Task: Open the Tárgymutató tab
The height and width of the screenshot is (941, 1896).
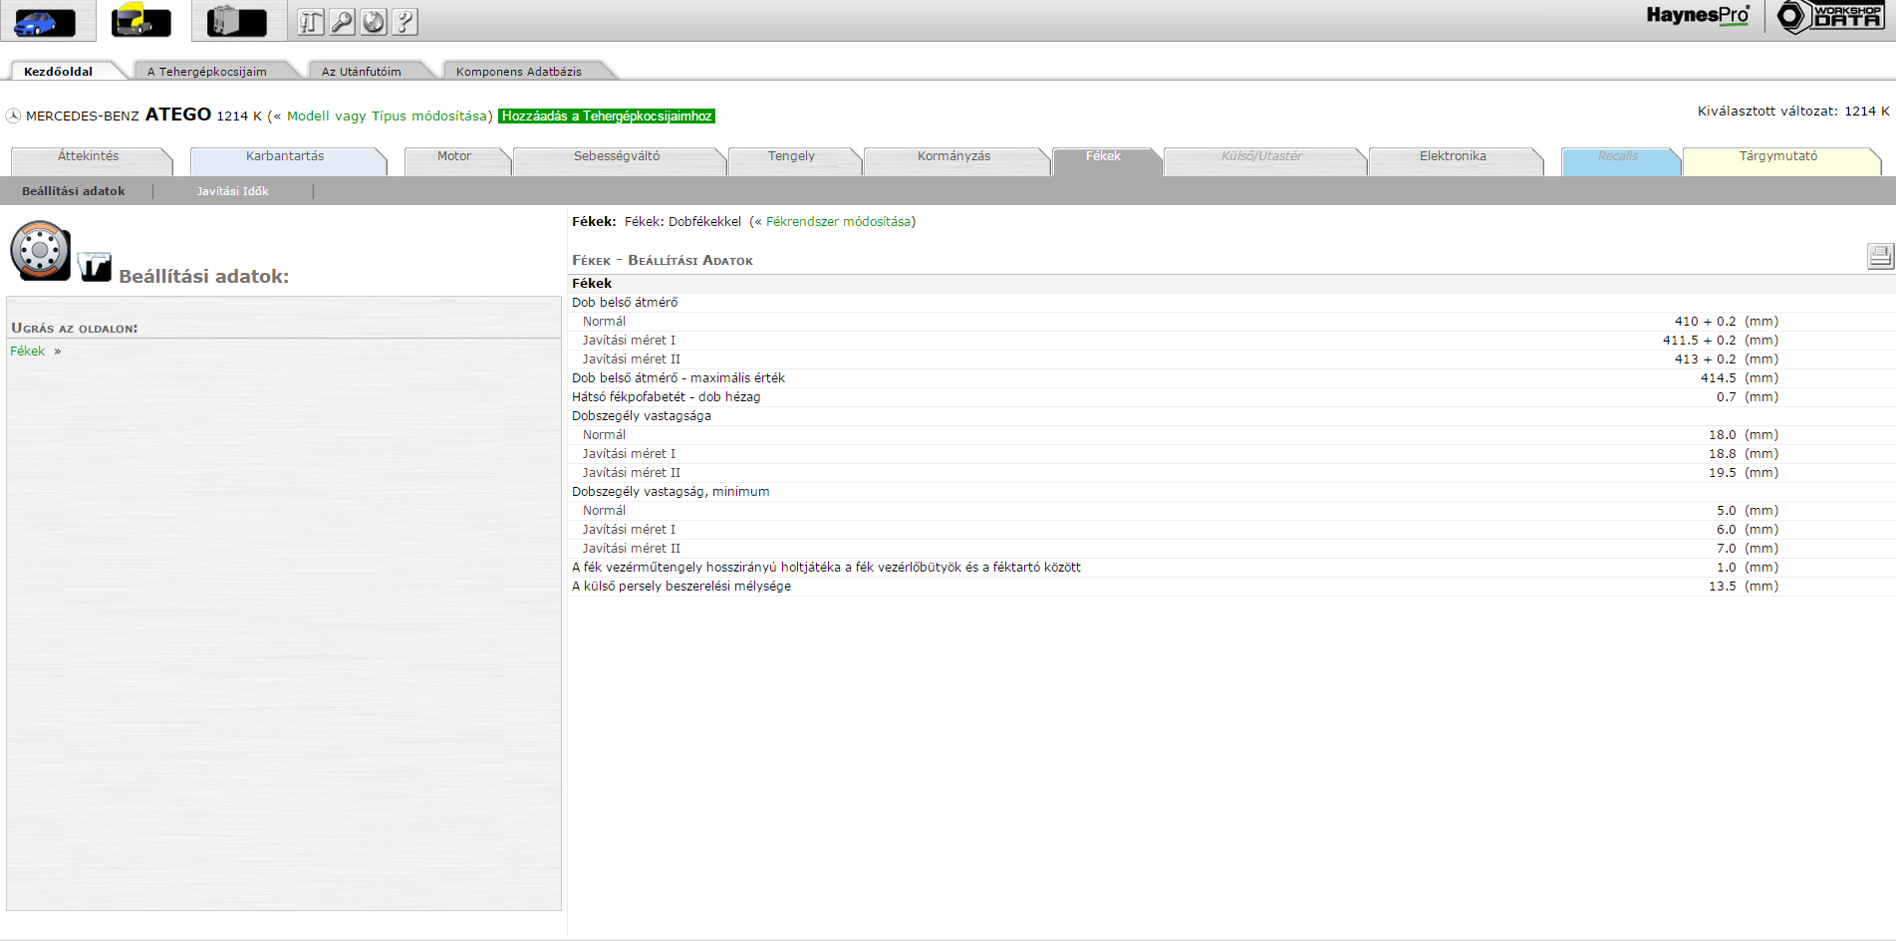Action: pyautogui.click(x=1777, y=156)
